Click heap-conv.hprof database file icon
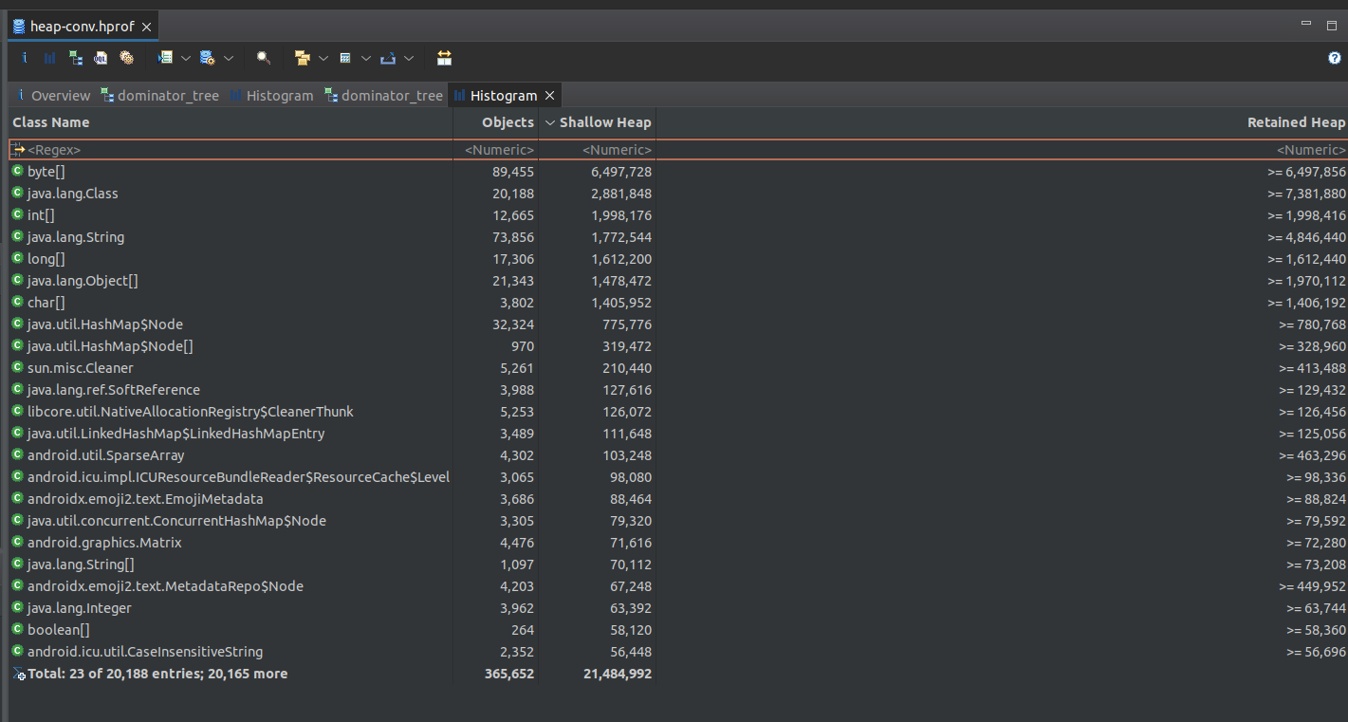 point(19,26)
